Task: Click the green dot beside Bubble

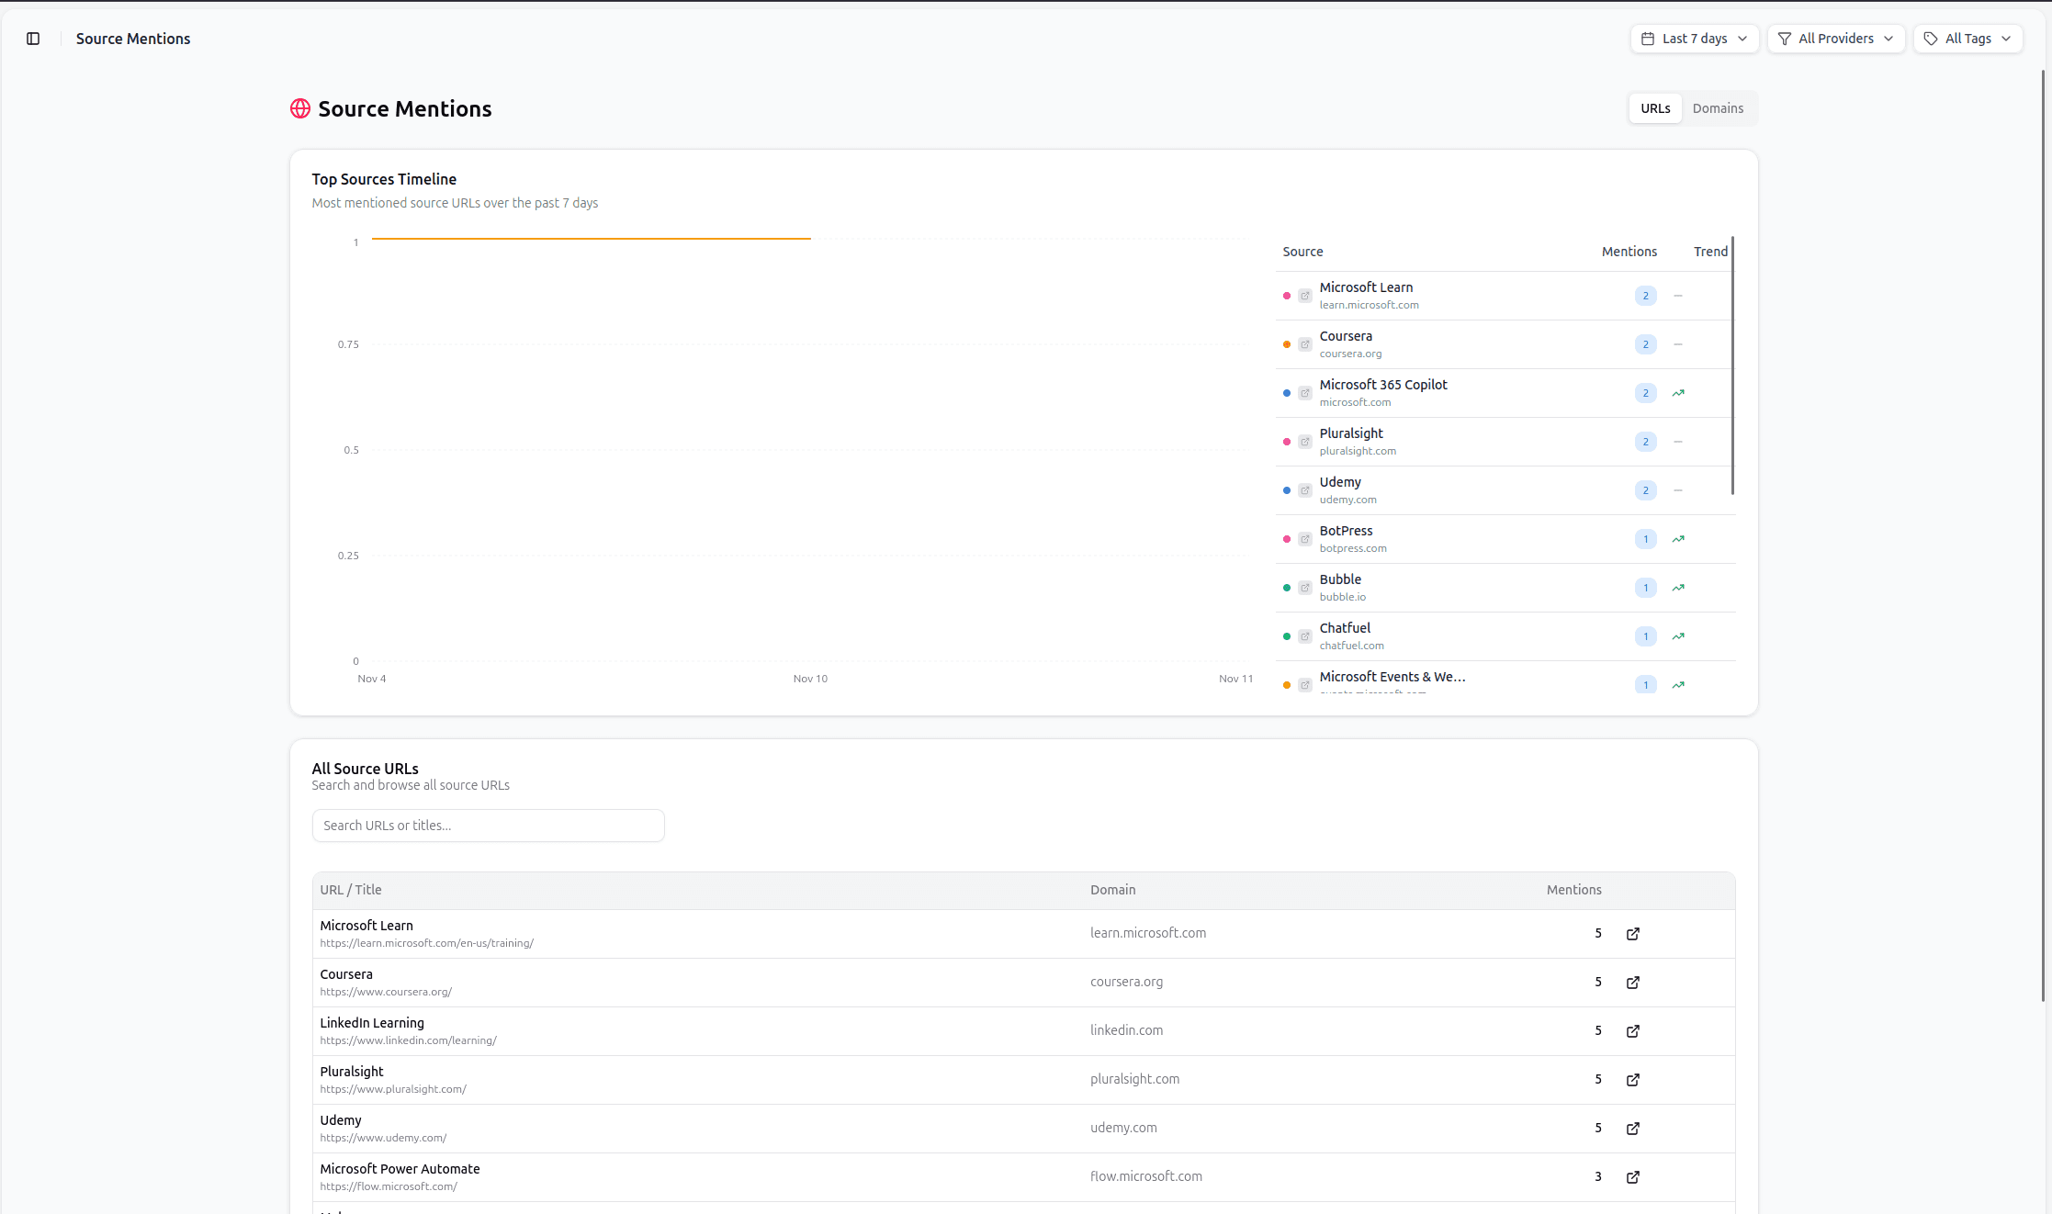Action: [1287, 588]
